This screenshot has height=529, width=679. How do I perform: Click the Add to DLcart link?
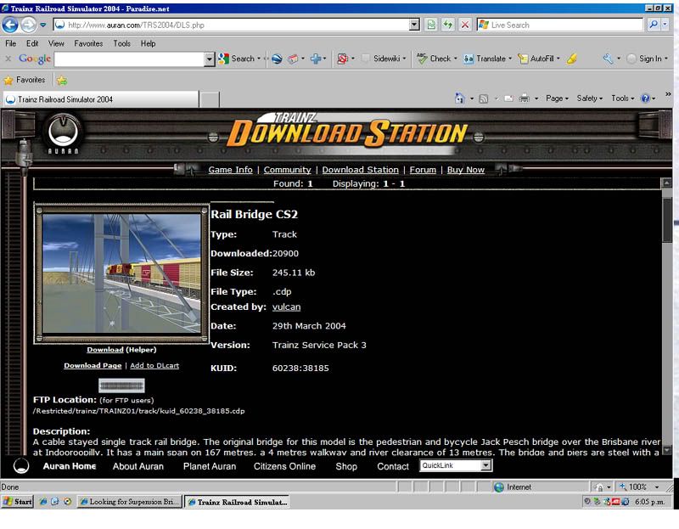[154, 366]
